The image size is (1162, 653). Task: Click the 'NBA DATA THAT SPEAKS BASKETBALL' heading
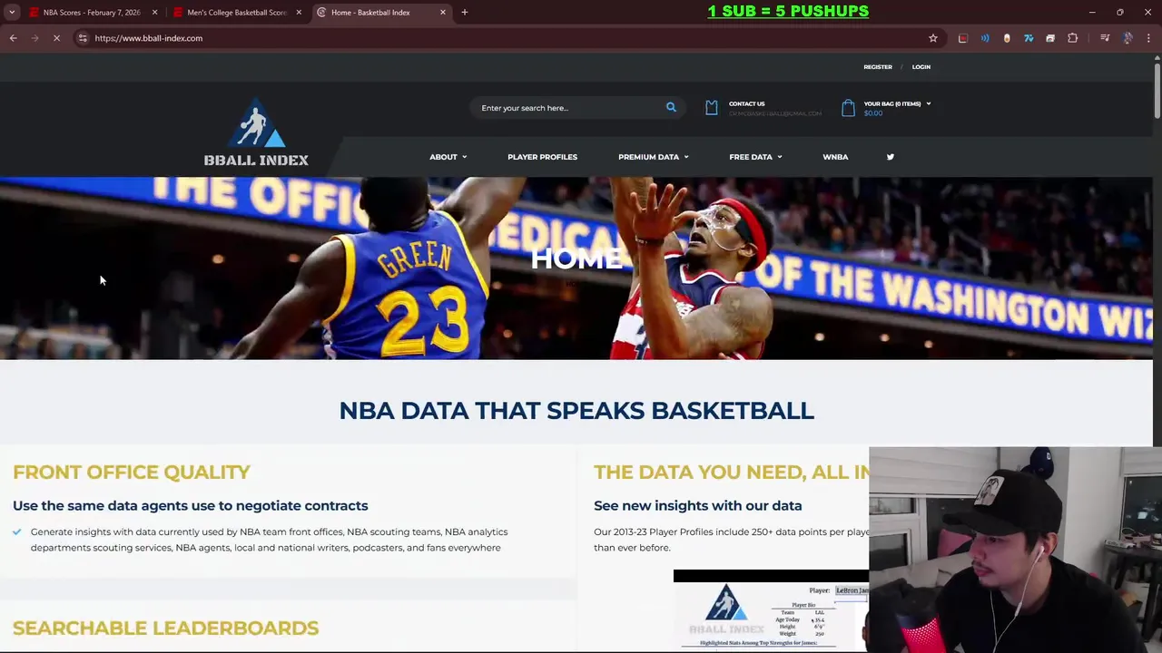pyautogui.click(x=576, y=410)
